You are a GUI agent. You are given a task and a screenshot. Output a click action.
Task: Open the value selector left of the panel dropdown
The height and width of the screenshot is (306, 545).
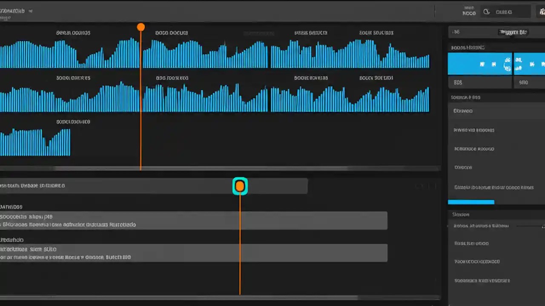tap(456, 31)
